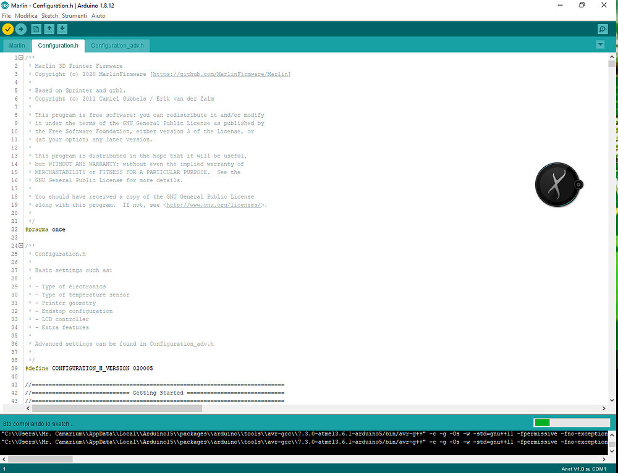
Task: Open the Aiuto menu
Action: click(x=98, y=15)
